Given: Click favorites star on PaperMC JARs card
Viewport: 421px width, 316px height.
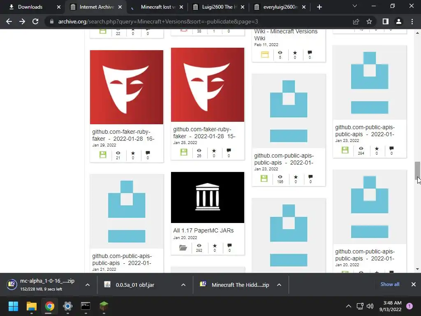Looking at the screenshot, I should (x=215, y=246).
